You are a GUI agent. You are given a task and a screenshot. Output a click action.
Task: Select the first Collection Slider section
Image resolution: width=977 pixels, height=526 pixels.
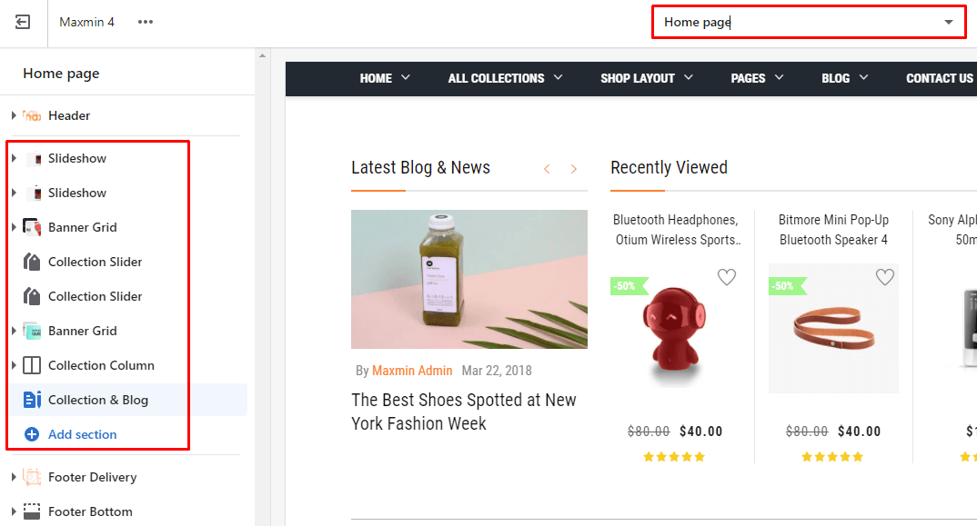(x=95, y=262)
